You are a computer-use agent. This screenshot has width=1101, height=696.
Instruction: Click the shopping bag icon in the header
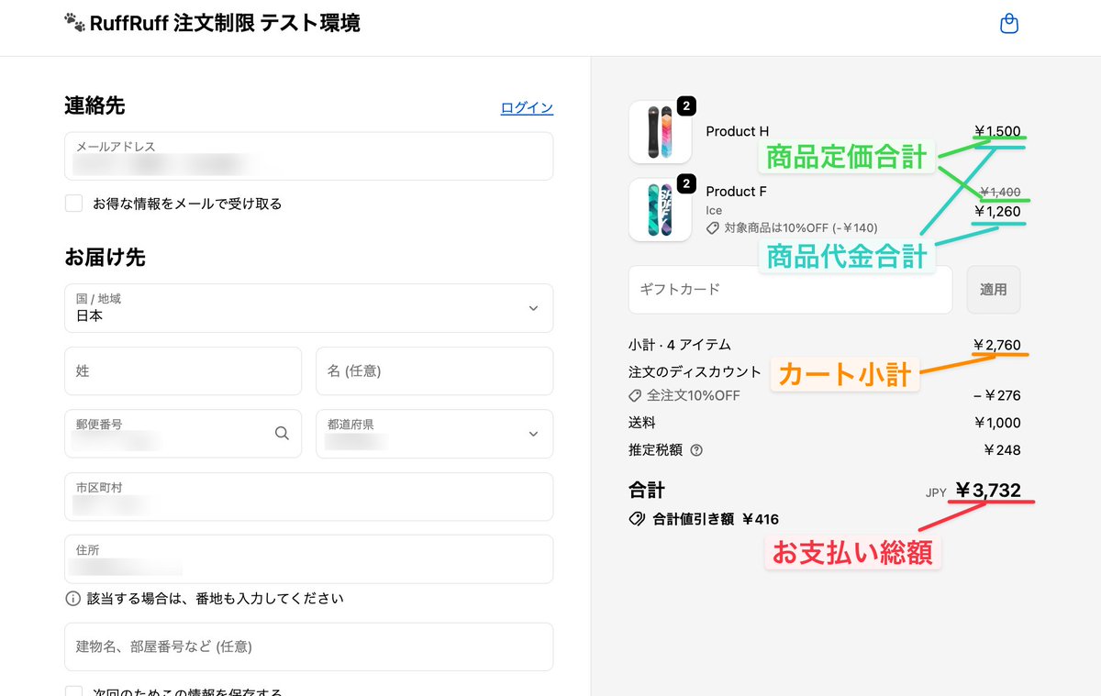[1008, 23]
